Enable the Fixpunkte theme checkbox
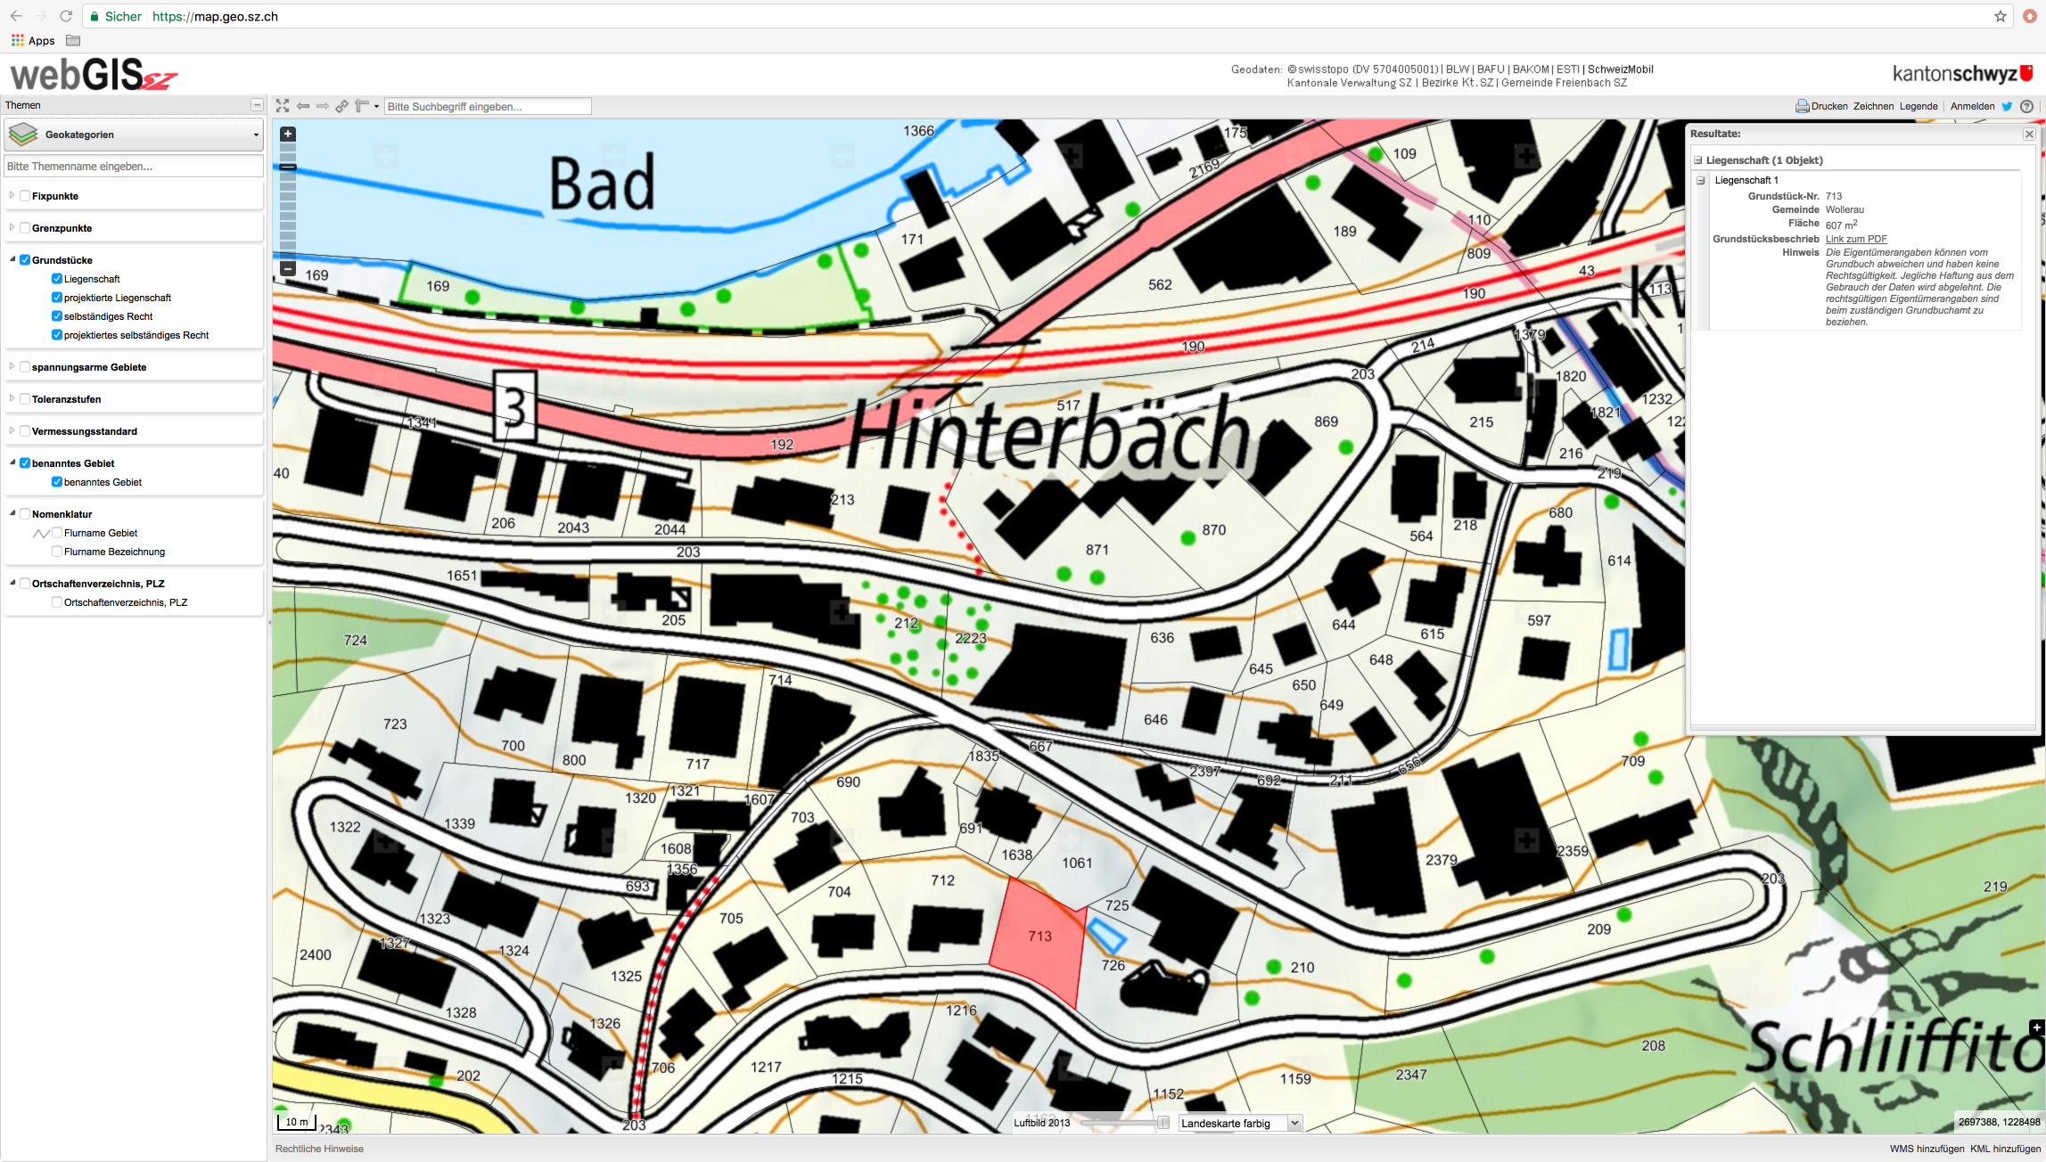The width and height of the screenshot is (2046, 1162). [25, 196]
